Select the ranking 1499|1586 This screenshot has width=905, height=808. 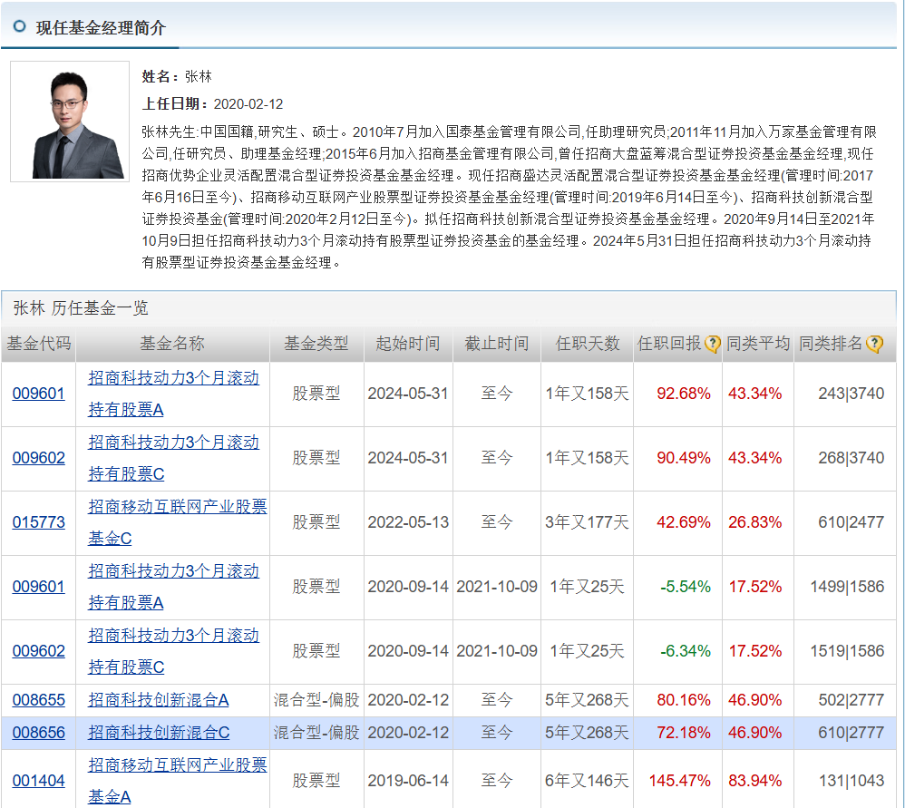pos(847,588)
